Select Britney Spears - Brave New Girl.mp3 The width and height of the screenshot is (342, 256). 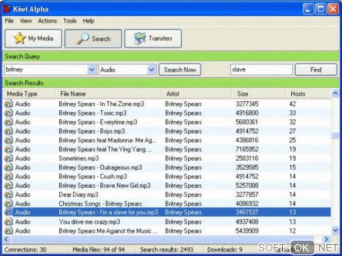point(105,185)
